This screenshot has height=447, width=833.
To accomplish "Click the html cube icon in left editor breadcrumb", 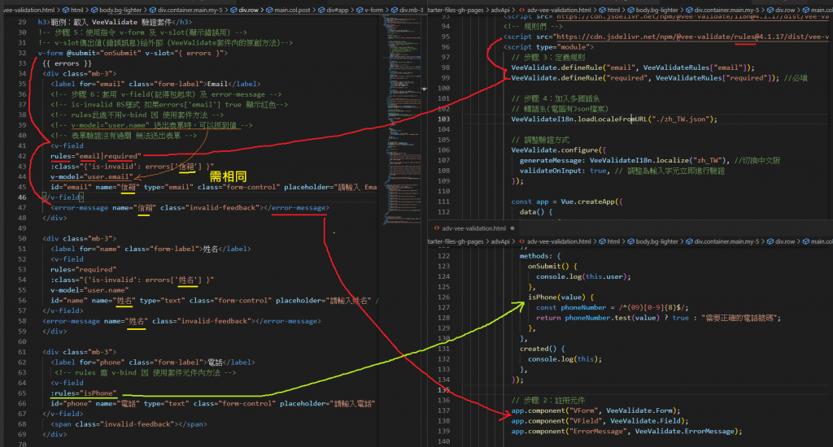I will 66,10.
